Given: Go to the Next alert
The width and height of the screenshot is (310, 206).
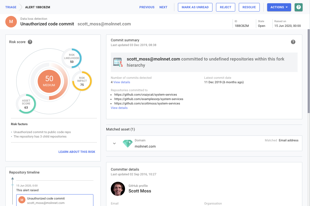Looking at the screenshot, I should (x=163, y=7).
